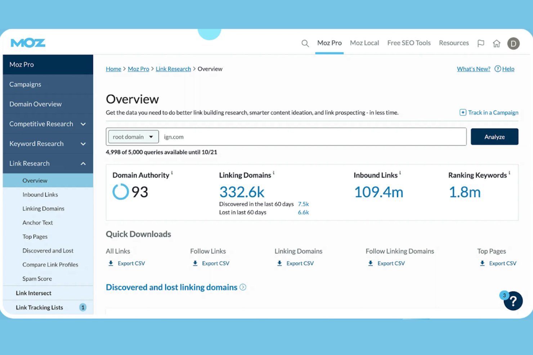Open Free SEO Tools in the navigation
The image size is (533, 355).
pos(409,43)
